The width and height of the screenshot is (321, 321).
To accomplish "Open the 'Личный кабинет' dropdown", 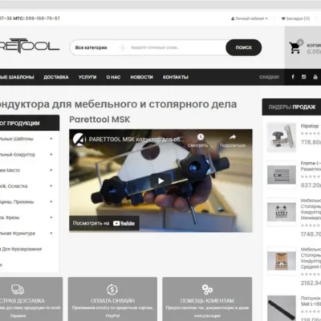I will click(x=250, y=18).
